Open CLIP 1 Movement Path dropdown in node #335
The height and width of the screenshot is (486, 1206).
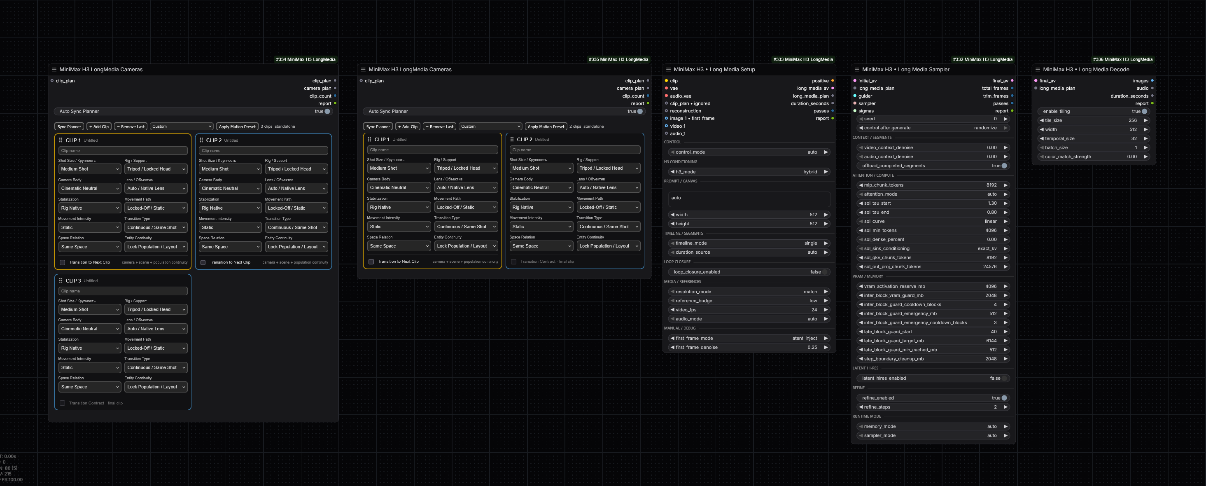[x=465, y=207]
